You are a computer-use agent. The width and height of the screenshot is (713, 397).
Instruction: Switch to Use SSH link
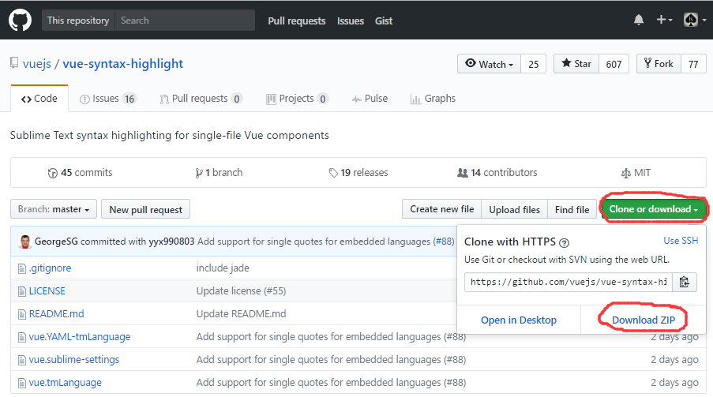[x=681, y=240]
